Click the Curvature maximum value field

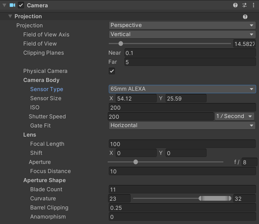(244, 199)
